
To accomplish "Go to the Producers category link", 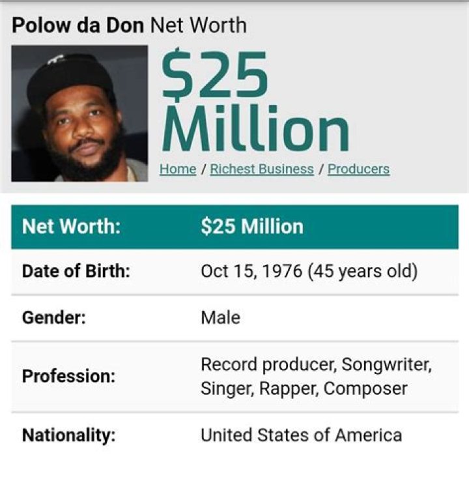I will click(x=358, y=169).
